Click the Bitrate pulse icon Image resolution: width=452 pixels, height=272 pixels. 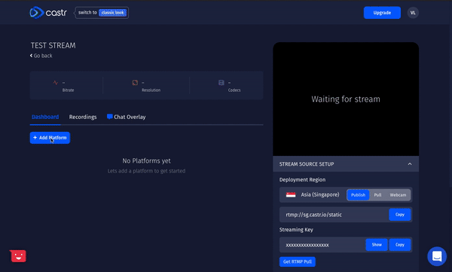[55, 83]
